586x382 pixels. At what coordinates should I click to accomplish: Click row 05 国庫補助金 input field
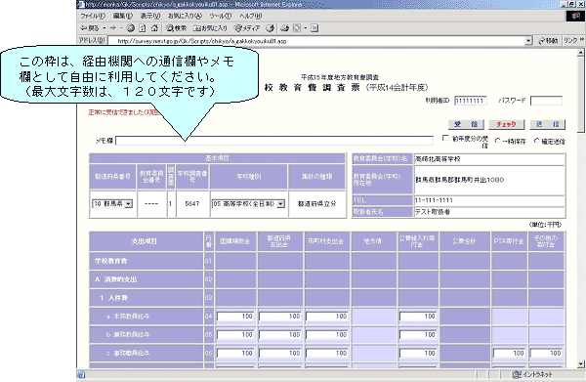235,334
